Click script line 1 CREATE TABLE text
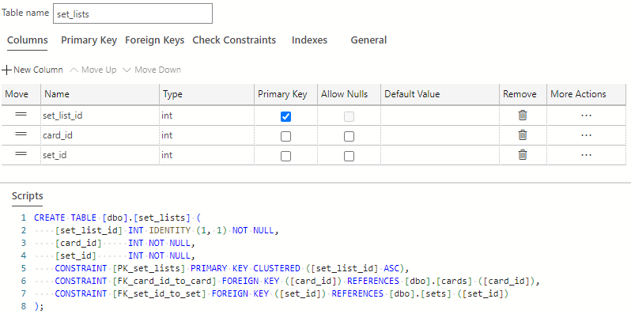 pyautogui.click(x=117, y=218)
